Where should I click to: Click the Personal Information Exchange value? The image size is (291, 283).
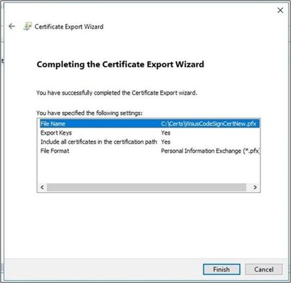coord(210,151)
